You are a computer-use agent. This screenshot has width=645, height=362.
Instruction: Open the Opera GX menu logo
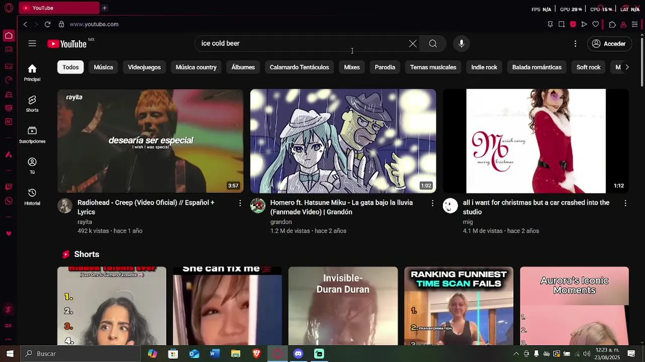pyautogui.click(x=9, y=8)
